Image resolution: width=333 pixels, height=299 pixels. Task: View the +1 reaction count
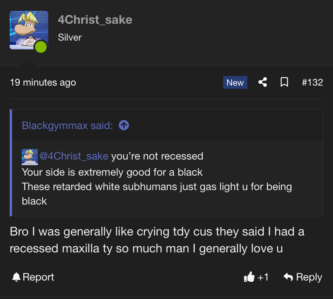pos(263,277)
